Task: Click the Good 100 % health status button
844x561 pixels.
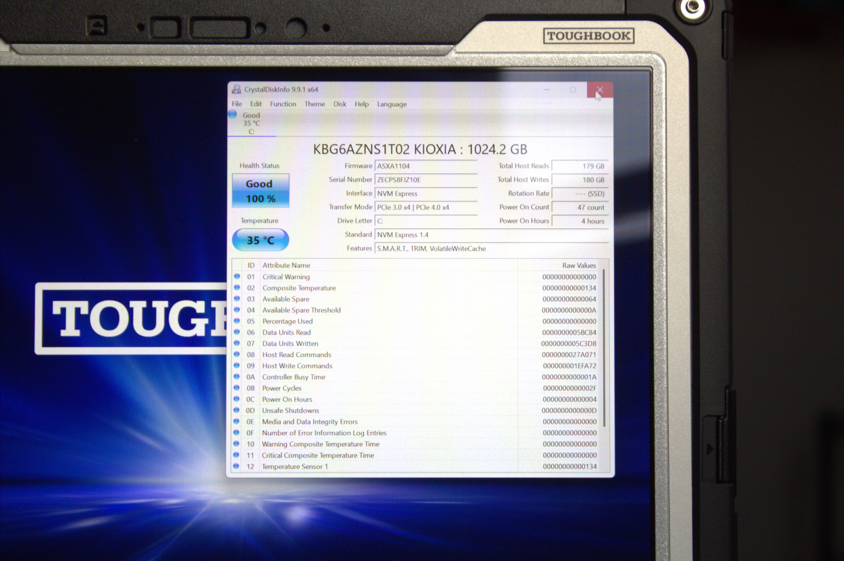Action: [x=261, y=191]
